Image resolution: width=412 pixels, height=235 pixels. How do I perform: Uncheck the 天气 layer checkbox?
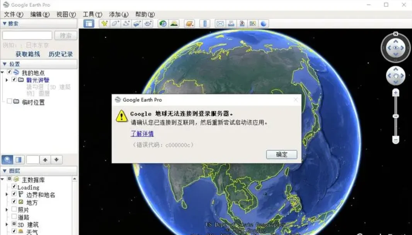tap(14, 231)
